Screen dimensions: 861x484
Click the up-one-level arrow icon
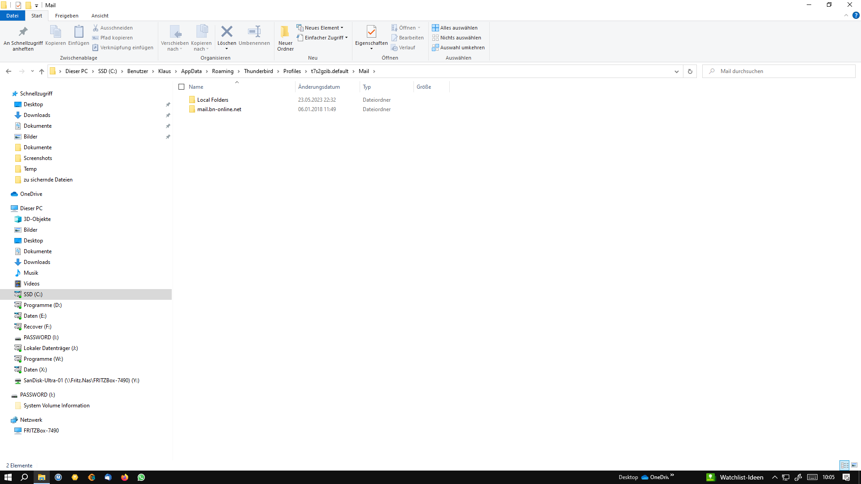[x=42, y=71]
